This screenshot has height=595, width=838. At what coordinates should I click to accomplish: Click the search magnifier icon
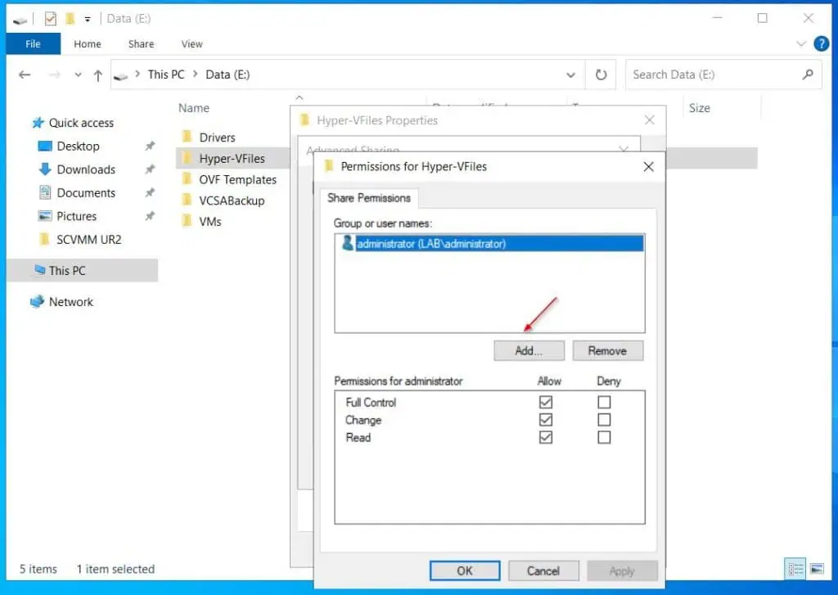tap(808, 74)
